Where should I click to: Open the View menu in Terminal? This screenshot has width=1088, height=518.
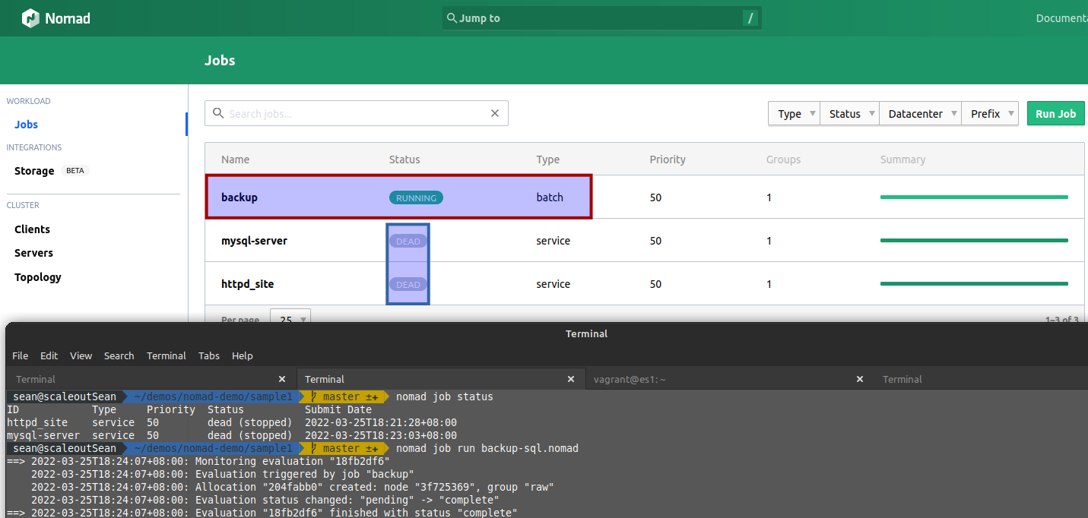click(81, 355)
